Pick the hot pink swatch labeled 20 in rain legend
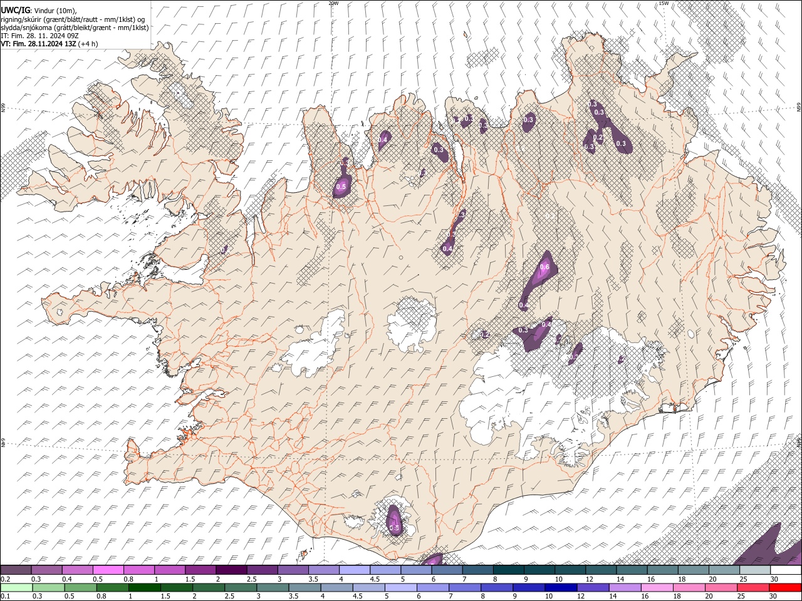Image resolution: width=802 pixels, height=601 pixels. (x=721, y=587)
